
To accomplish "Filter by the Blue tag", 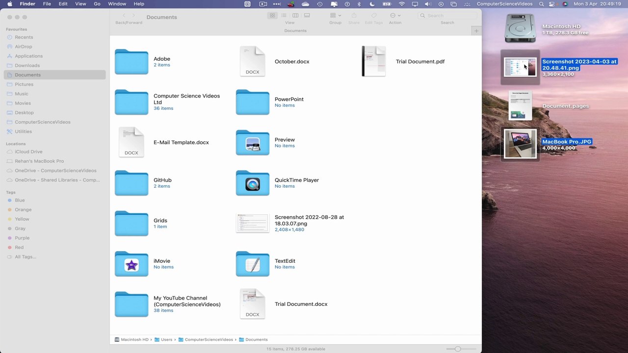I will click(54, 200).
